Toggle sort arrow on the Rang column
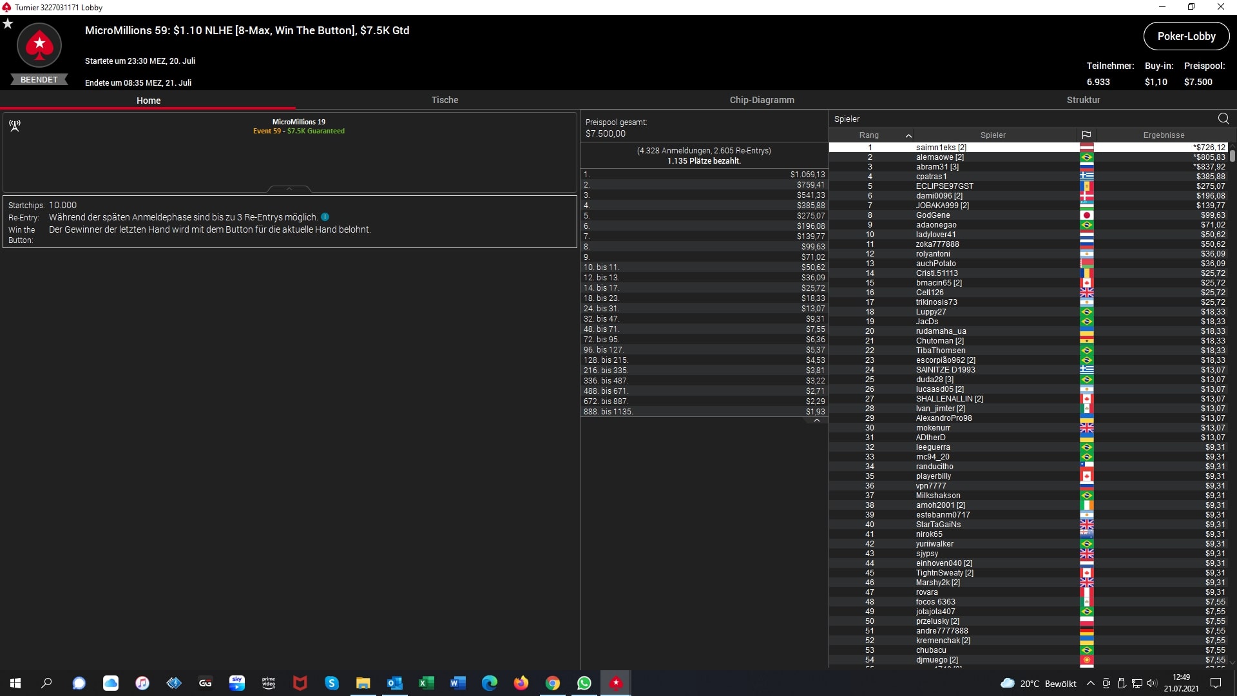Viewport: 1237px width, 696px height. [x=908, y=135]
